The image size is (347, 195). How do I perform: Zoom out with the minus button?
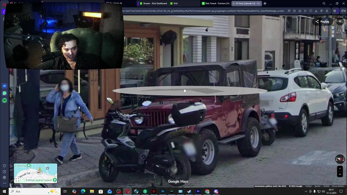click(x=340, y=174)
